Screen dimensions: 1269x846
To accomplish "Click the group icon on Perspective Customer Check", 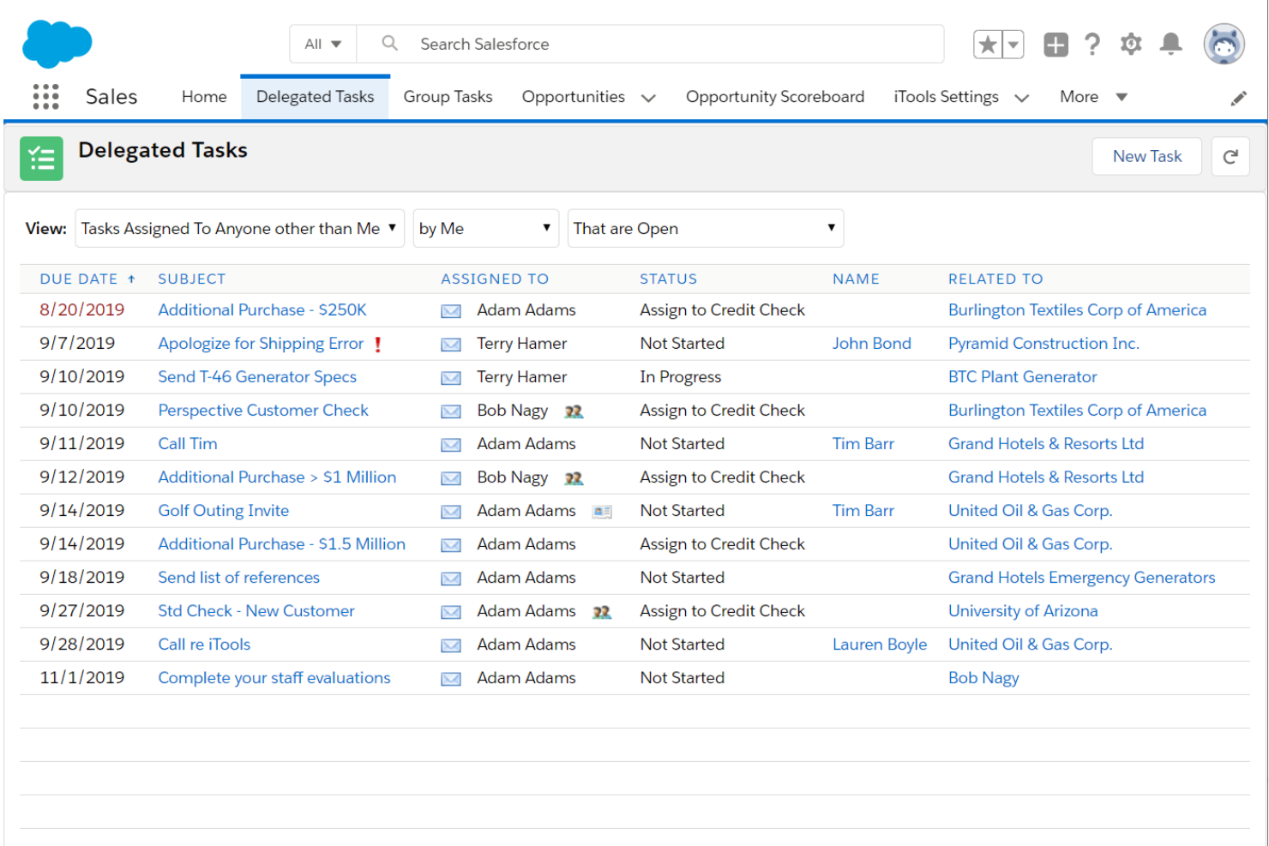I will click(574, 411).
